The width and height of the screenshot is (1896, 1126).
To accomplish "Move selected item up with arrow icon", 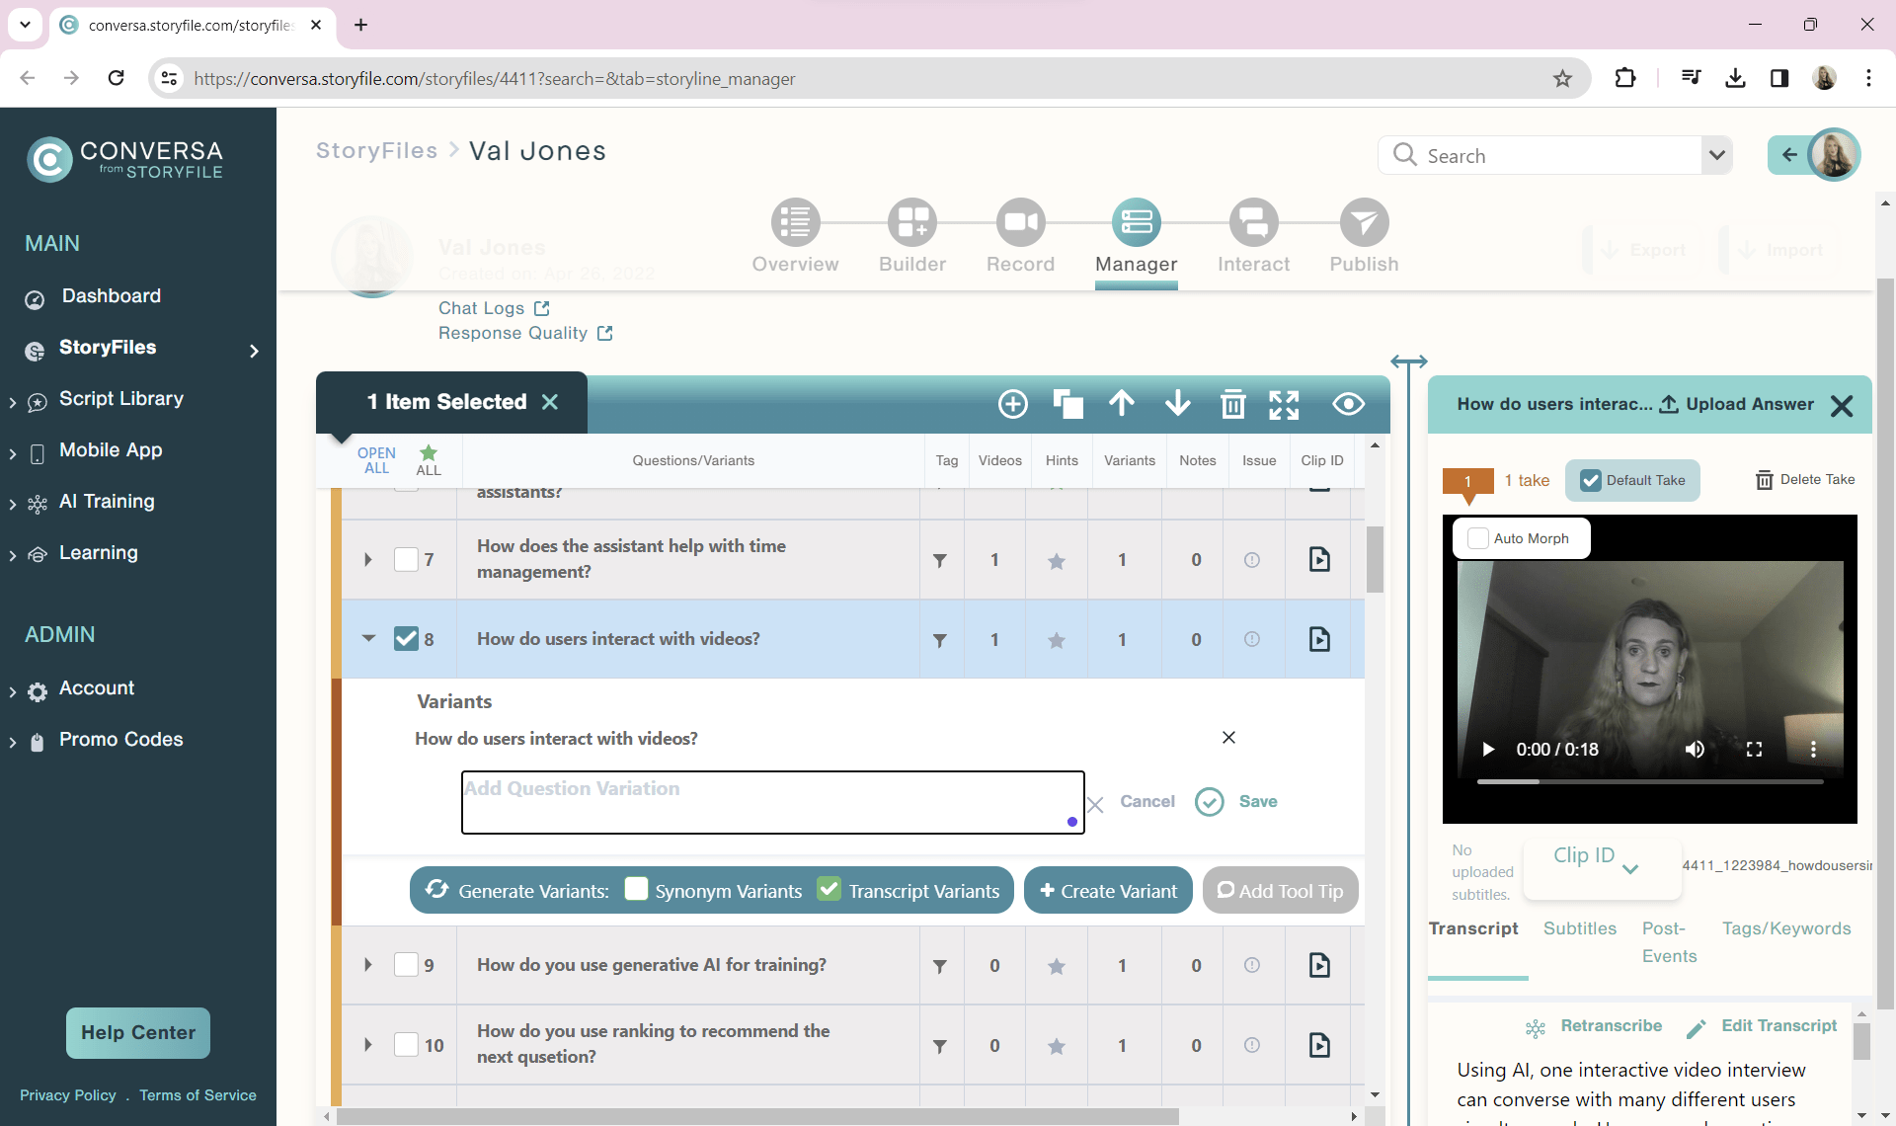I will pos(1122,403).
